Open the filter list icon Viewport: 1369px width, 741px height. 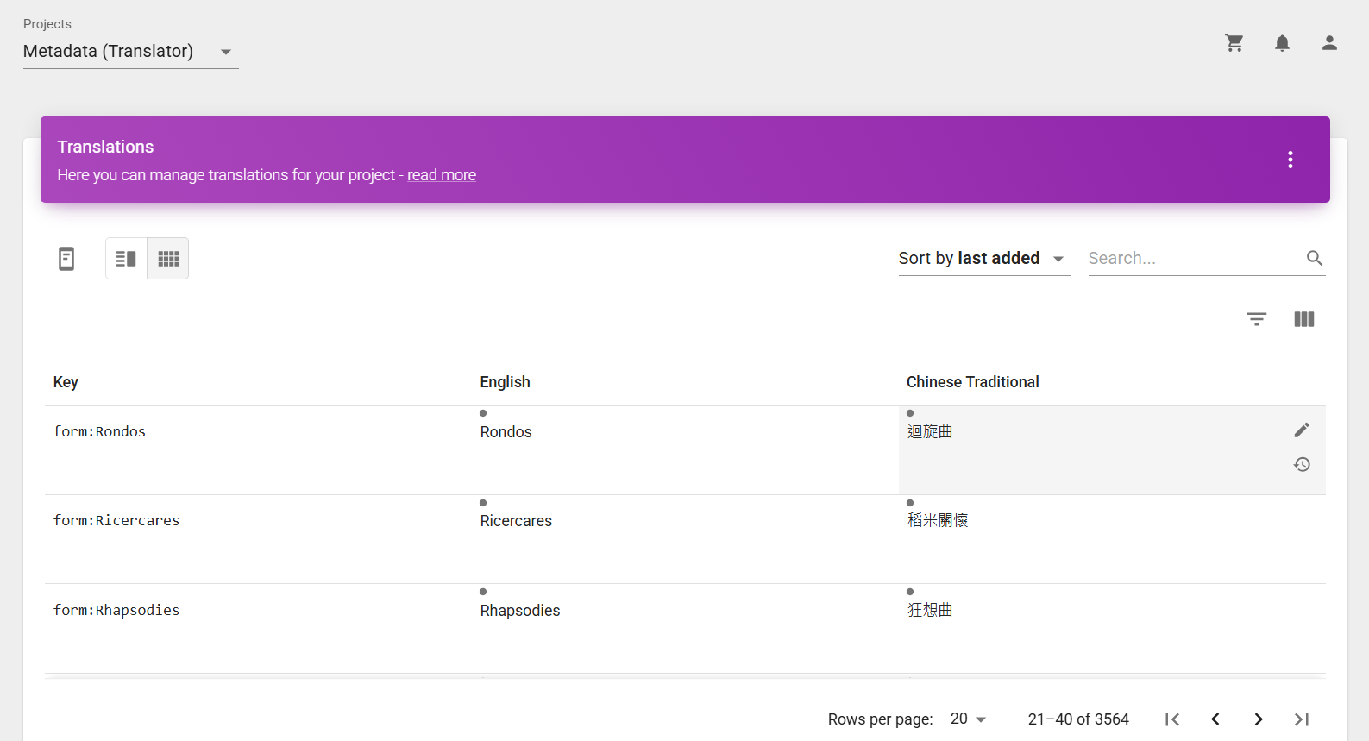coord(1257,319)
